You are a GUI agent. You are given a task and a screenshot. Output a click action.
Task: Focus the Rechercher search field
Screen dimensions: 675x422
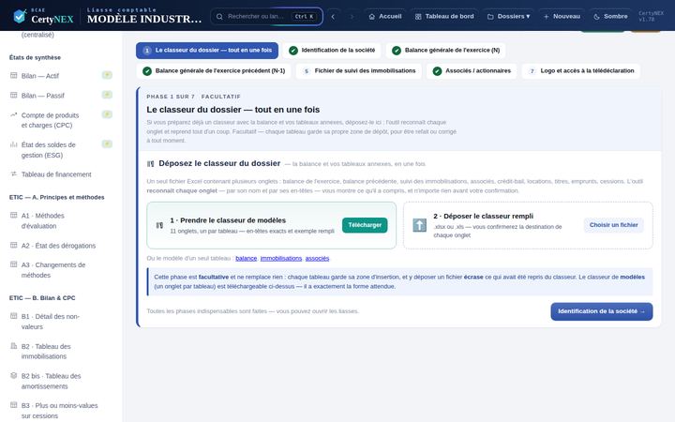[266, 16]
